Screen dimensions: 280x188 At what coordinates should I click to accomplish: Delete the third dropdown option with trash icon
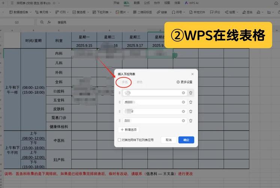(x=191, y=111)
